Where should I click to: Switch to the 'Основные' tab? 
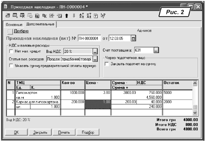[14, 25]
